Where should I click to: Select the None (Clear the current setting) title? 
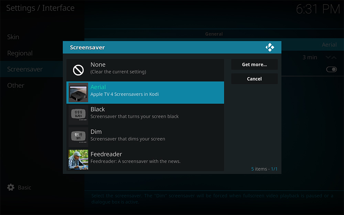pos(98,65)
